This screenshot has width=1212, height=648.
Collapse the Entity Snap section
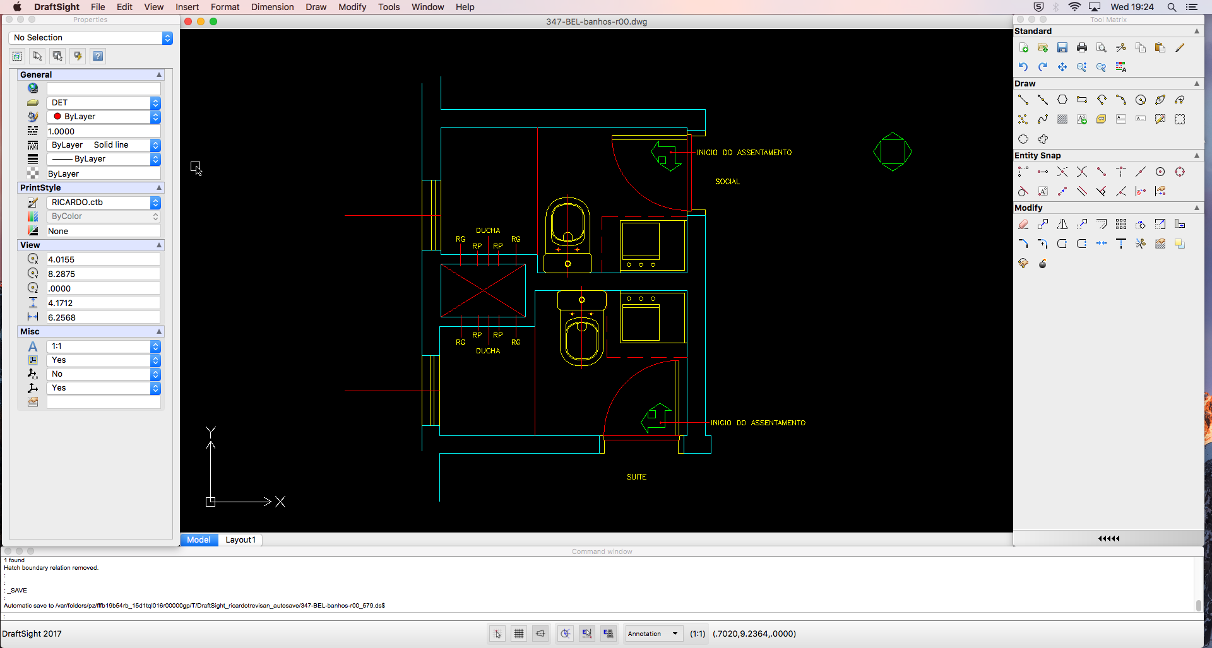point(1196,155)
